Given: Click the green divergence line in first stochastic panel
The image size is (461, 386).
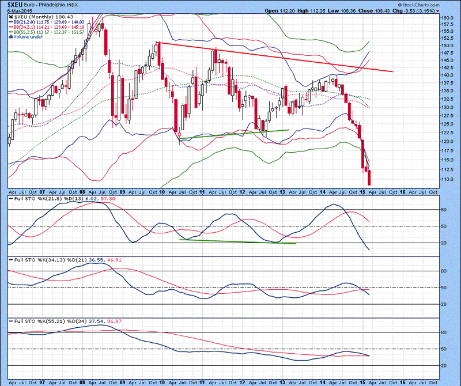Looking at the screenshot, I should click(x=237, y=241).
